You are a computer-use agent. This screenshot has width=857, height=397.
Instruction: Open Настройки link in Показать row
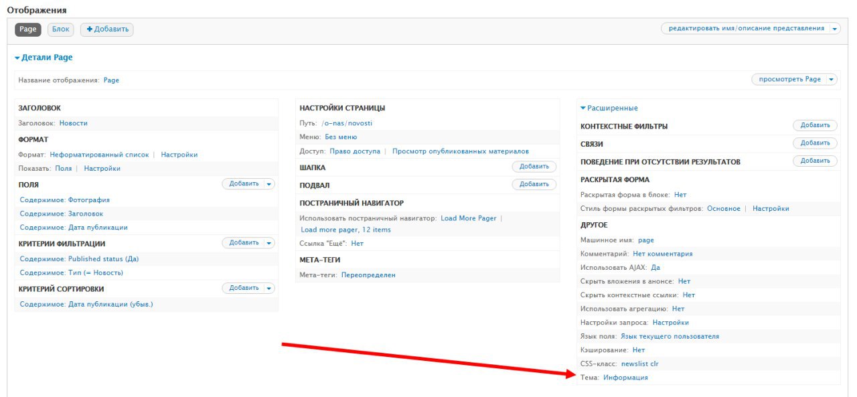coord(102,169)
